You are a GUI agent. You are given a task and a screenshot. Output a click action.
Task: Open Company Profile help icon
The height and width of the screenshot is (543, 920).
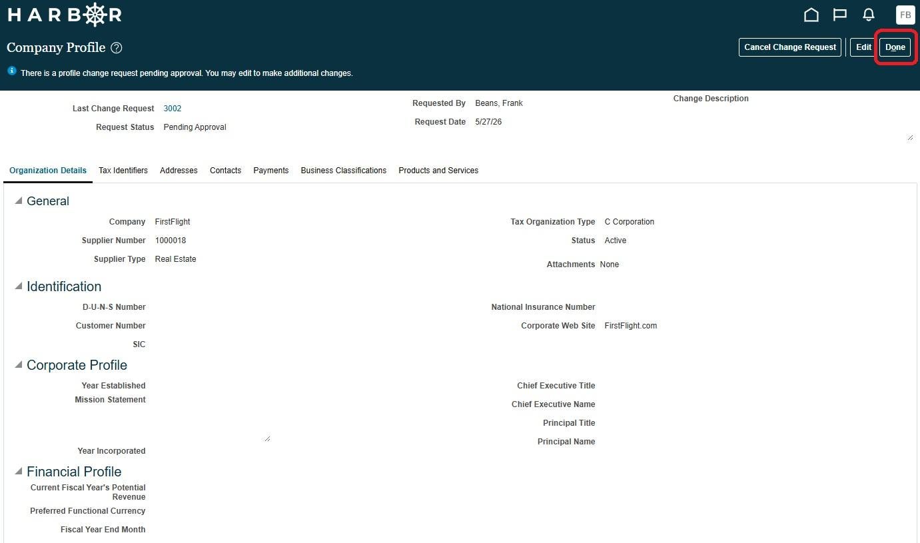117,48
